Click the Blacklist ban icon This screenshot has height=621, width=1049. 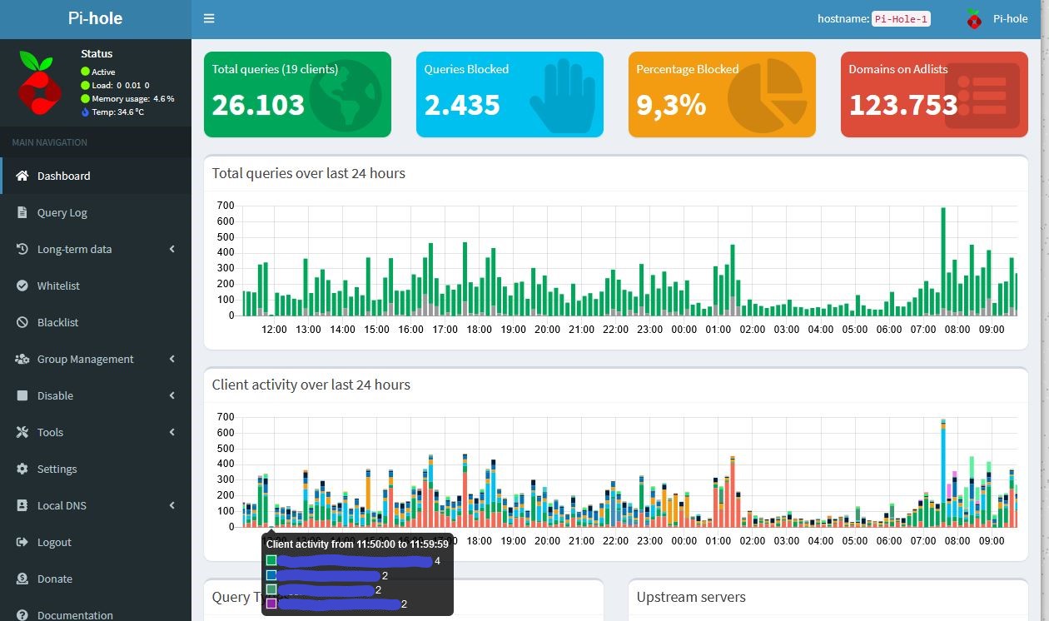pyautogui.click(x=21, y=322)
